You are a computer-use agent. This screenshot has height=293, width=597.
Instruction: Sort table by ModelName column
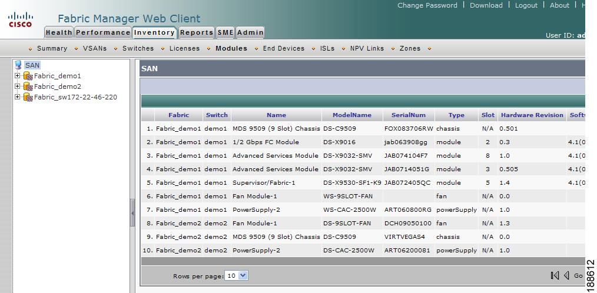(352, 115)
